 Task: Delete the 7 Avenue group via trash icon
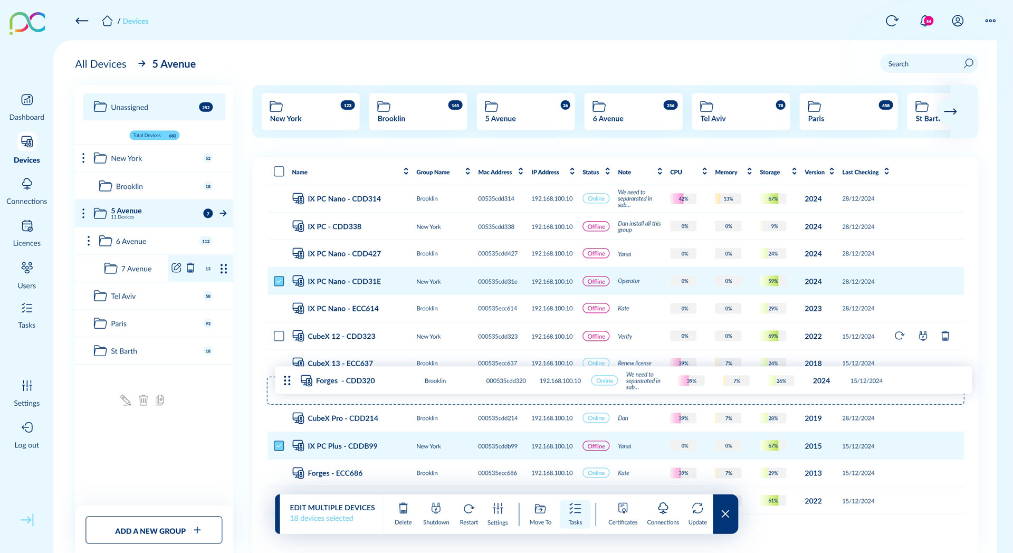tap(190, 268)
